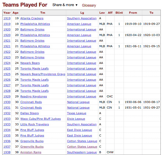
Task: Sort table by Year column header
Action: pyautogui.click(x=7, y=13)
